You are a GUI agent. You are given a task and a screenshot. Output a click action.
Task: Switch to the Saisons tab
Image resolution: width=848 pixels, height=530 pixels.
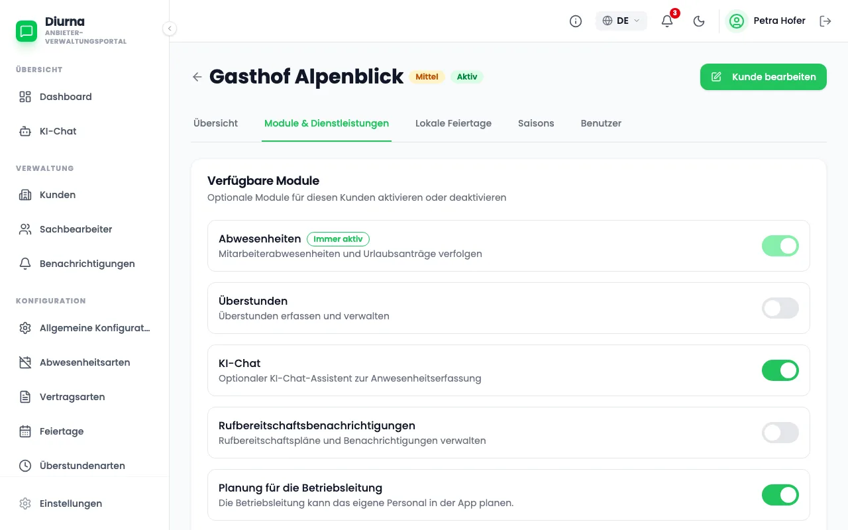536,123
